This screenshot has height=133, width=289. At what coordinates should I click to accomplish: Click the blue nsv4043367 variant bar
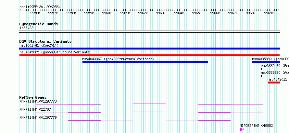pos(145,62)
